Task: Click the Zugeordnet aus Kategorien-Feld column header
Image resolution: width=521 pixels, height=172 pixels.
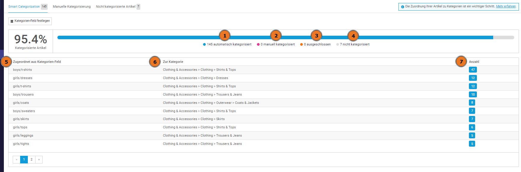Action: click(37, 62)
